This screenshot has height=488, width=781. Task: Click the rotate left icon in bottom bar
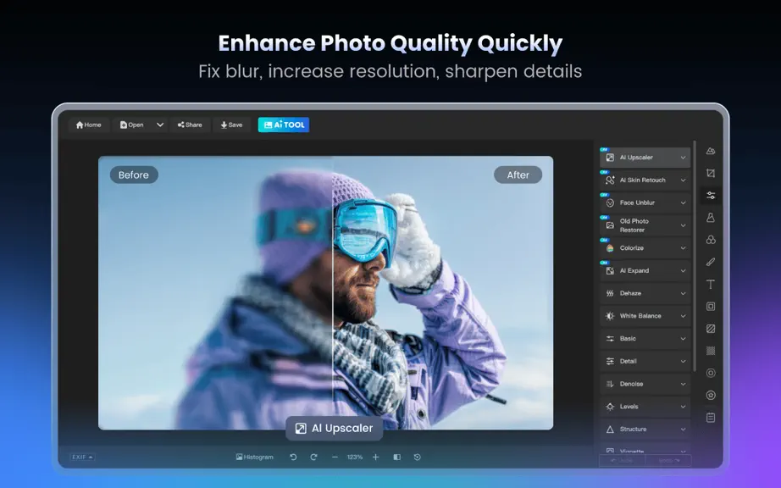click(293, 457)
